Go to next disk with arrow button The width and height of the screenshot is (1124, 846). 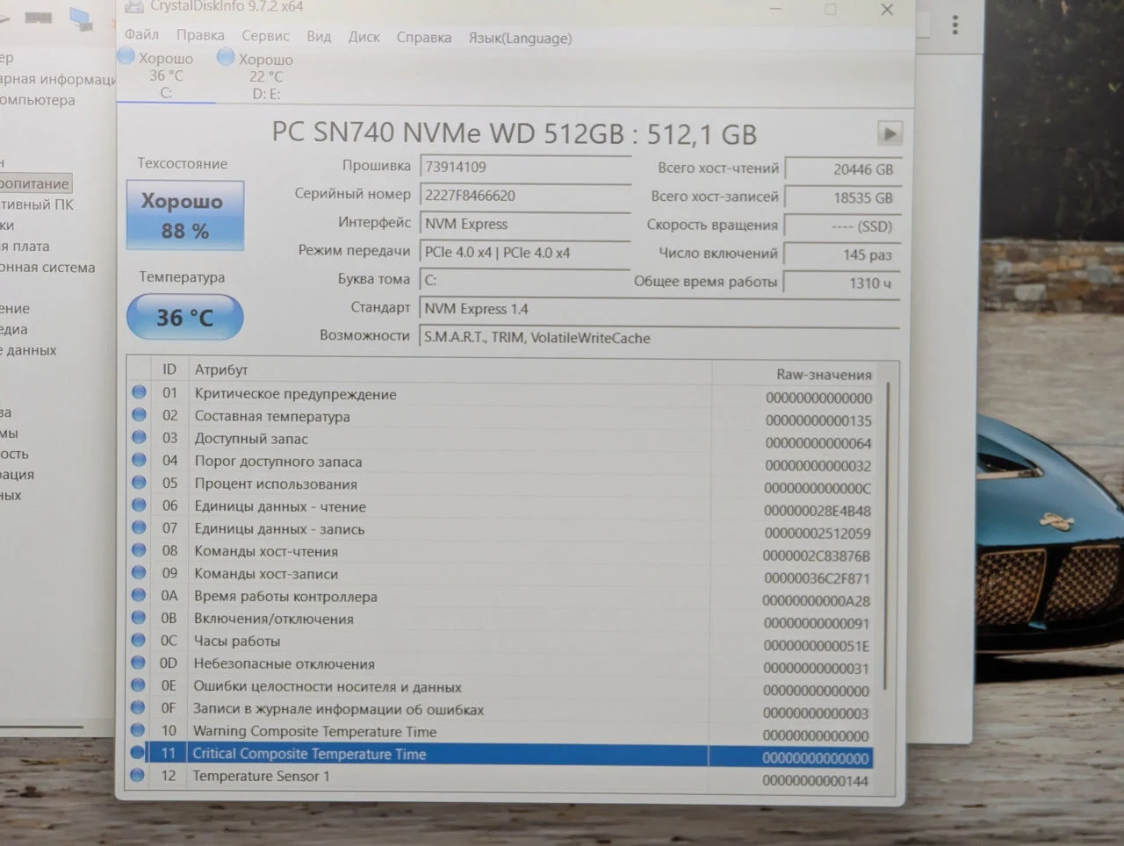[890, 133]
